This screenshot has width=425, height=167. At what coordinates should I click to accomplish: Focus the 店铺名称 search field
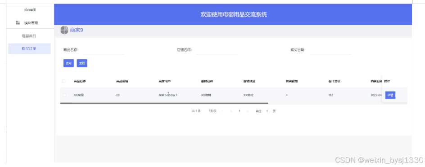(x=217, y=50)
